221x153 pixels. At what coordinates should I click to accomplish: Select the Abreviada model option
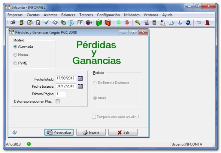coord(23,47)
